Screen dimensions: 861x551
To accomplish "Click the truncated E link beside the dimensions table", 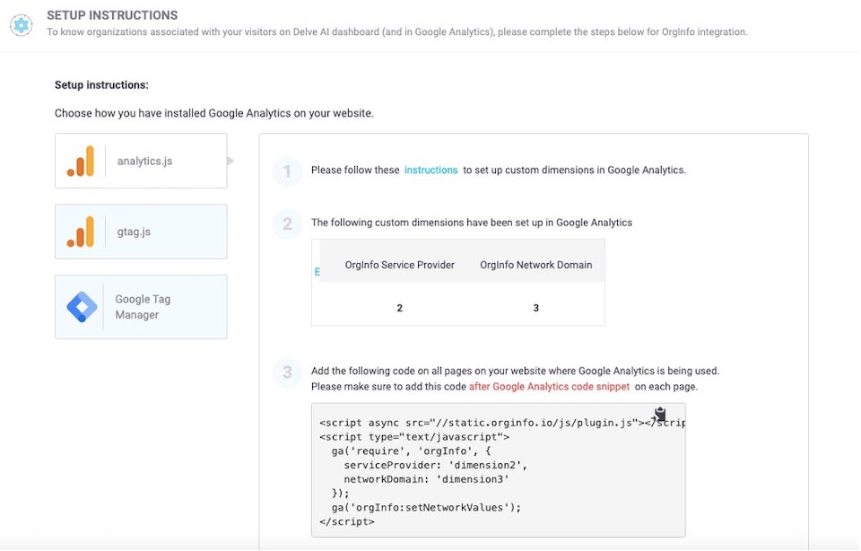I will click(316, 271).
